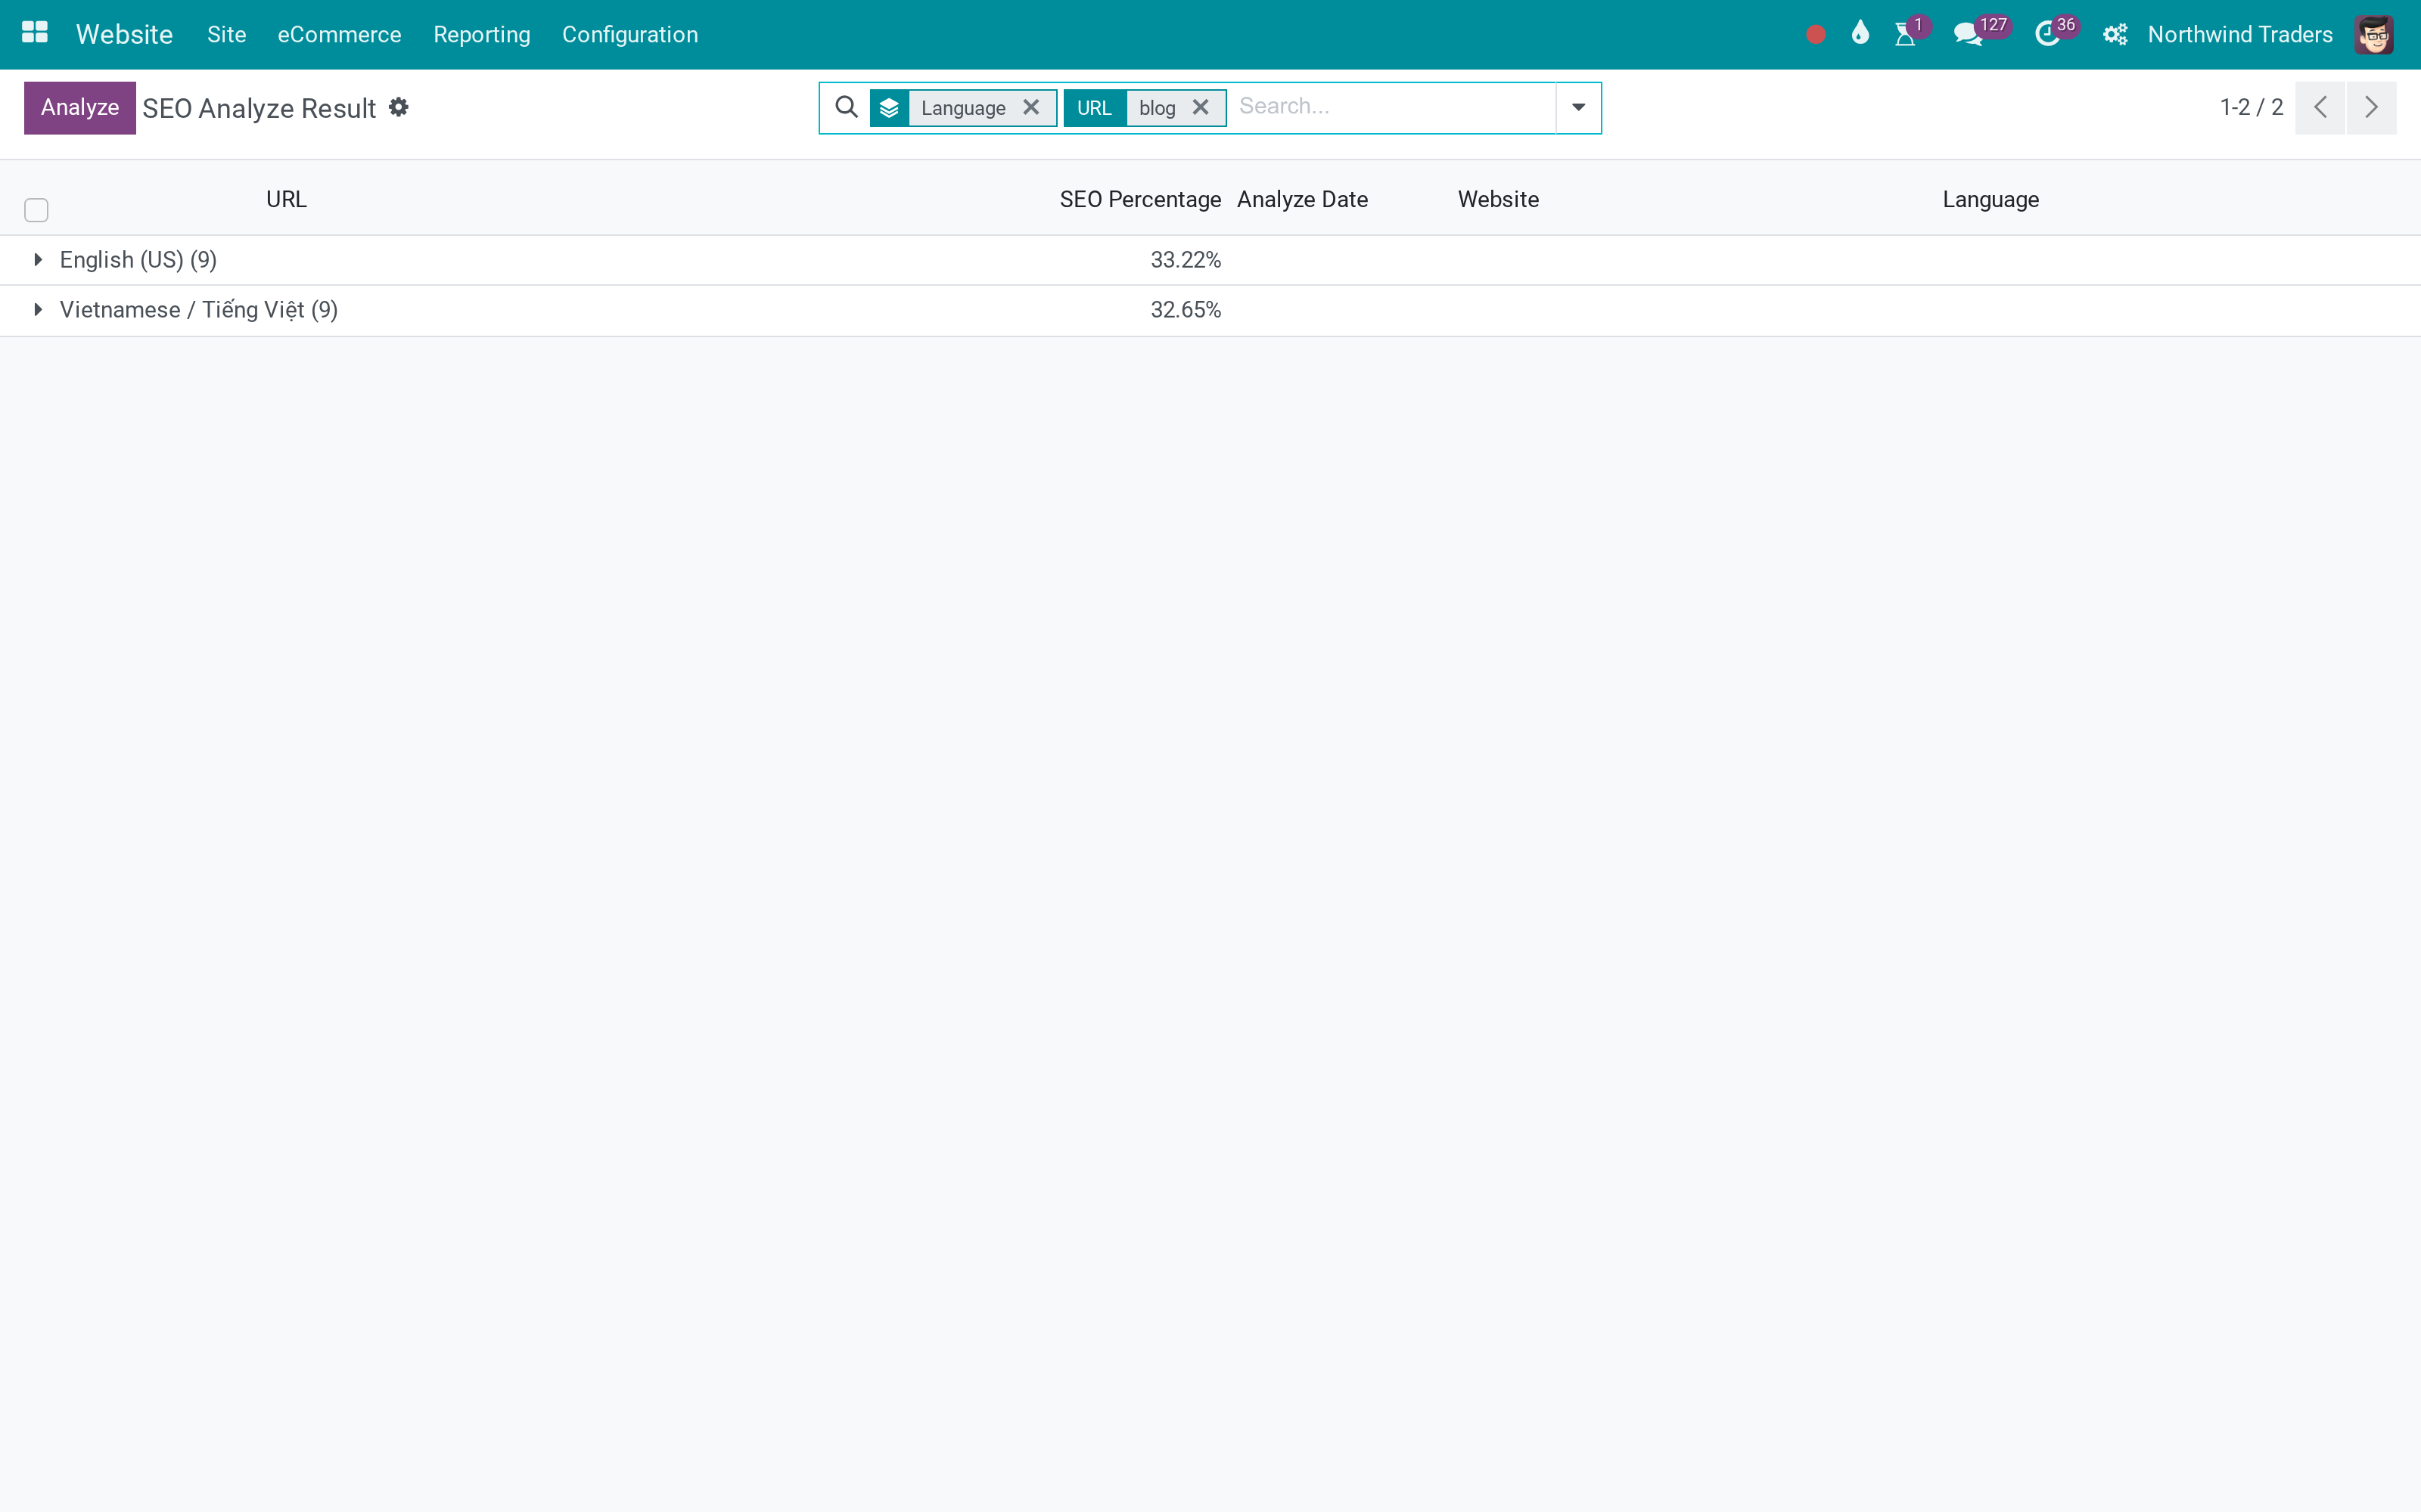Click the group-by layers icon in the Language facet

coord(890,108)
